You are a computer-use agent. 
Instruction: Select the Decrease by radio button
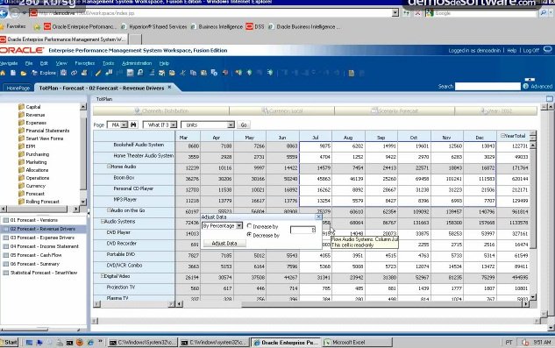pyautogui.click(x=249, y=235)
